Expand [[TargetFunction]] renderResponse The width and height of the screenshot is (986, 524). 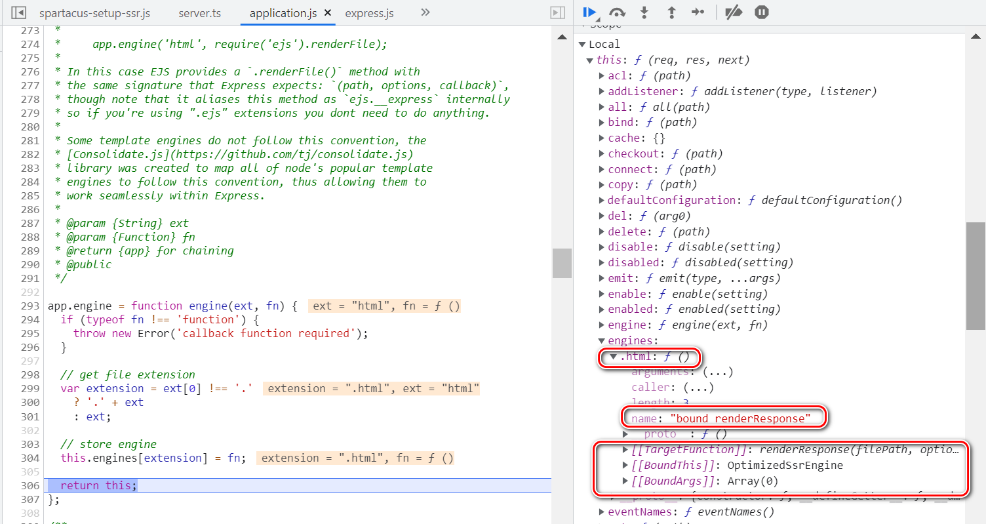[x=625, y=449]
